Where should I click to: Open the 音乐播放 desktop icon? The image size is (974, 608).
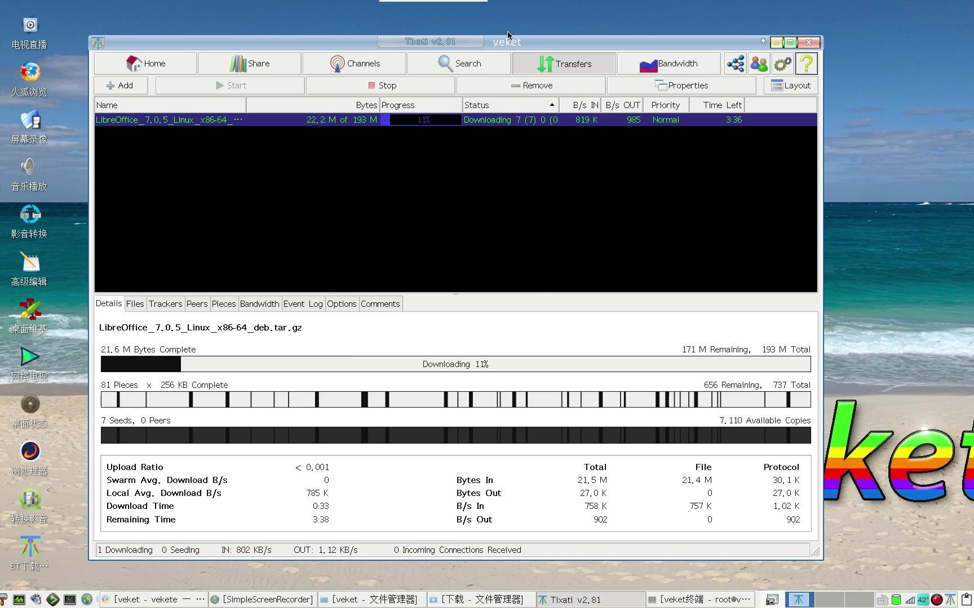pos(29,175)
